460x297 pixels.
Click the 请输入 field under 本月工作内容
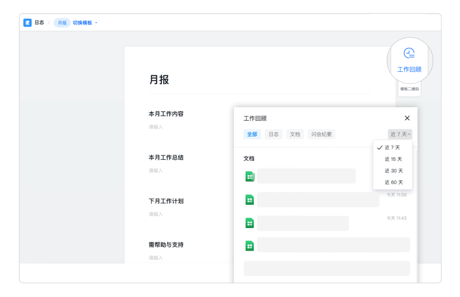tap(155, 127)
